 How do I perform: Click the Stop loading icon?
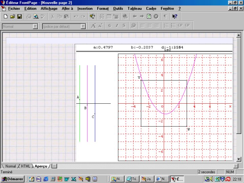[156, 16]
